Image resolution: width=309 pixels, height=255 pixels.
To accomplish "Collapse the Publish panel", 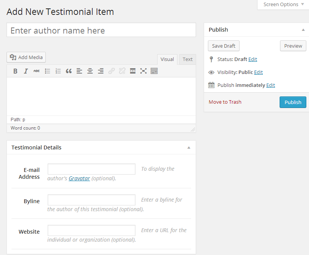I will 303,30.
